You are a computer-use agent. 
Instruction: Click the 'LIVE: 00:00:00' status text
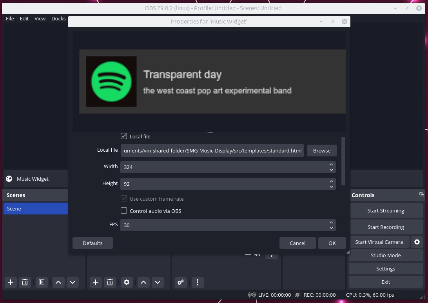pyautogui.click(x=274, y=295)
